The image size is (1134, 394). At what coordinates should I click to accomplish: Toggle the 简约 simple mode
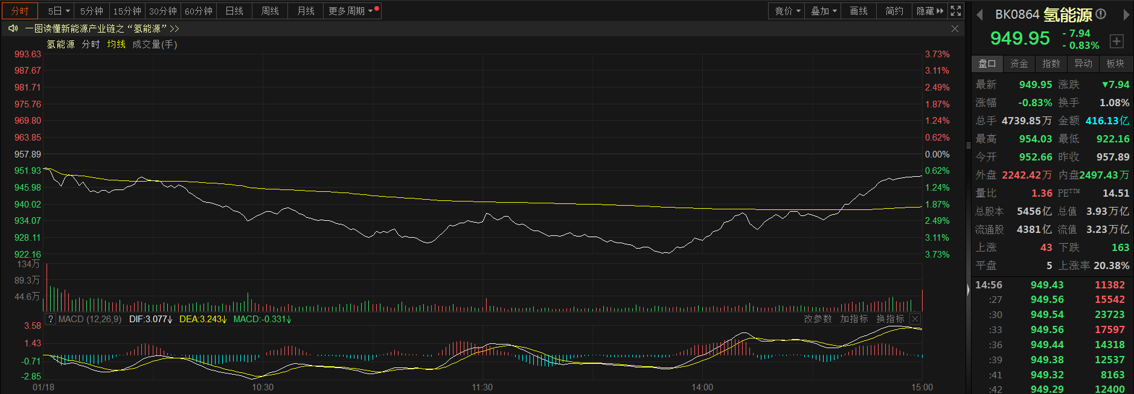tap(894, 11)
